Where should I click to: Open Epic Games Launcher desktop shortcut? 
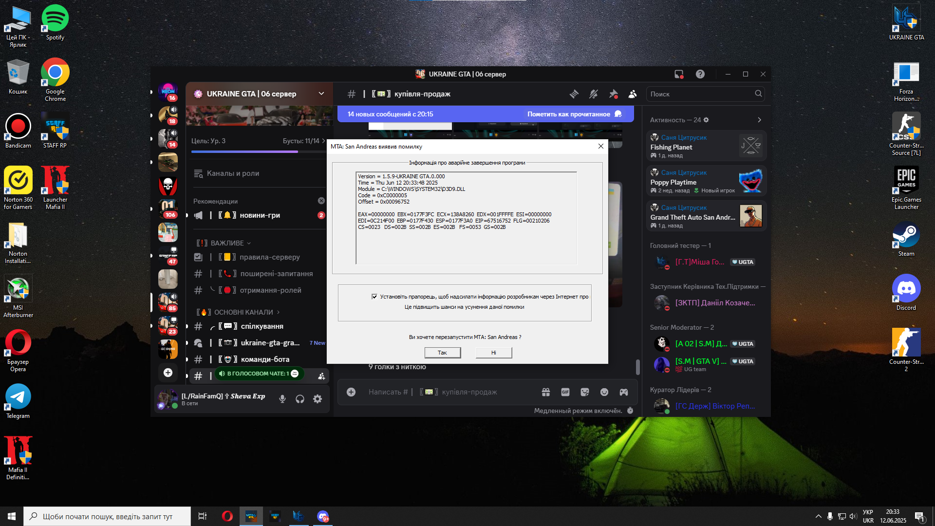pos(906,188)
